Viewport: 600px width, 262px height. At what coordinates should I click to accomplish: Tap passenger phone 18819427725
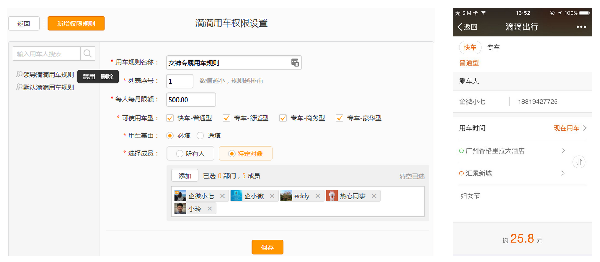pos(538,102)
